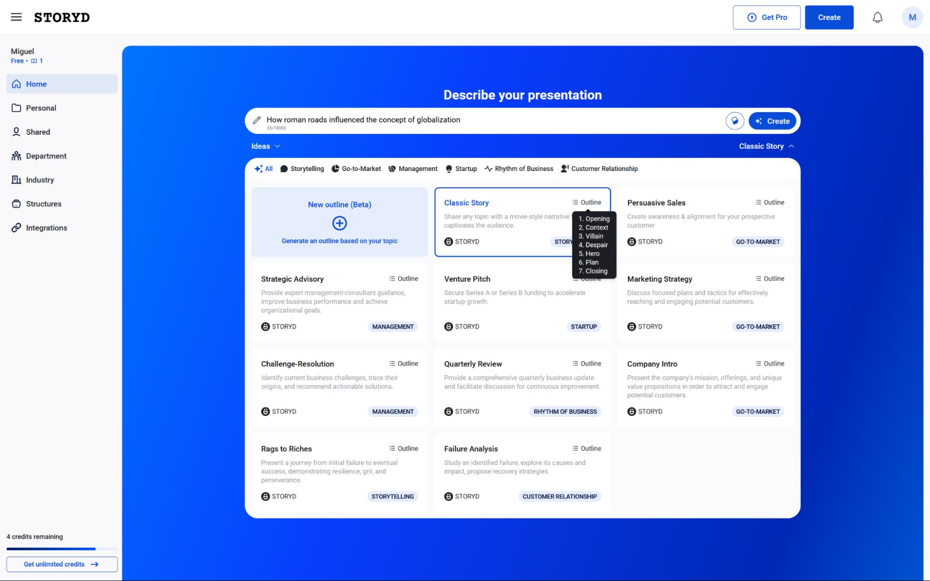Expand the Ideas dropdown
The width and height of the screenshot is (930, 581).
[x=265, y=146]
